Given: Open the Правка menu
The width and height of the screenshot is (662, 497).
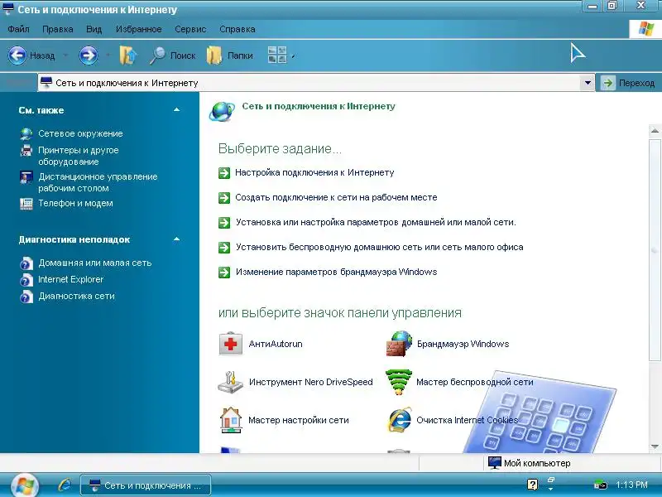Looking at the screenshot, I should coord(57,29).
